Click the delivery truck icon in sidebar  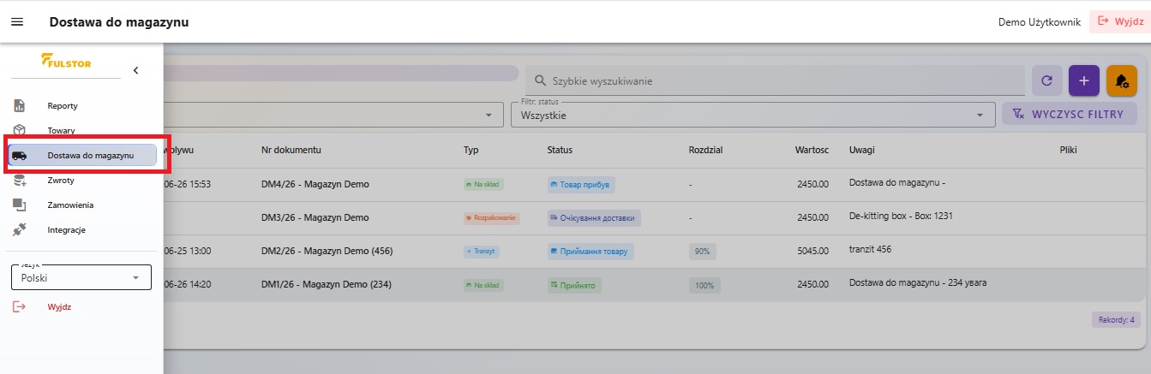[19, 155]
